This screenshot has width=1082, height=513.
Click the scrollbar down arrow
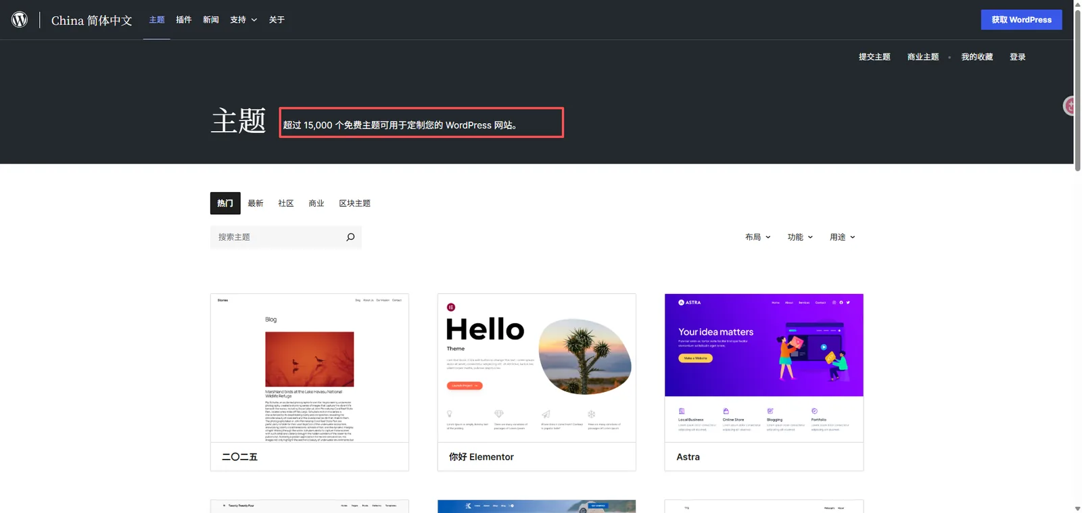coord(1077,508)
